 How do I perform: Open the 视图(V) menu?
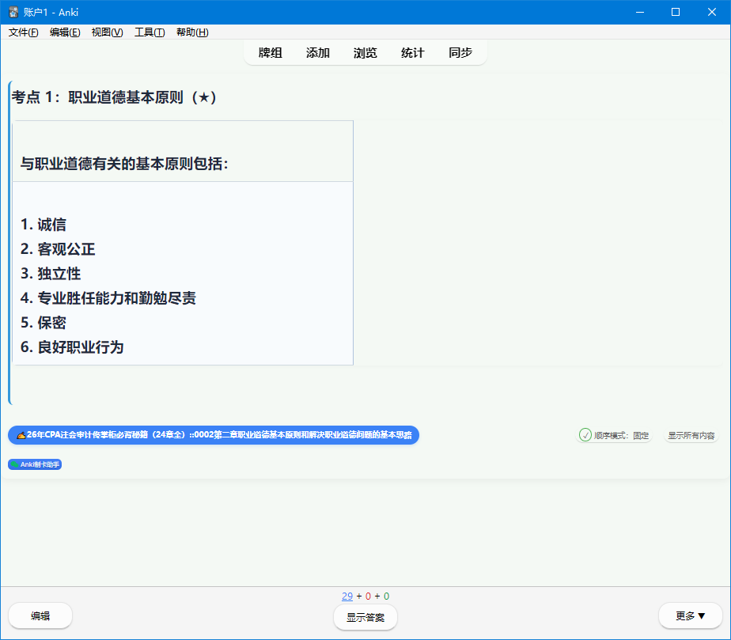click(108, 32)
